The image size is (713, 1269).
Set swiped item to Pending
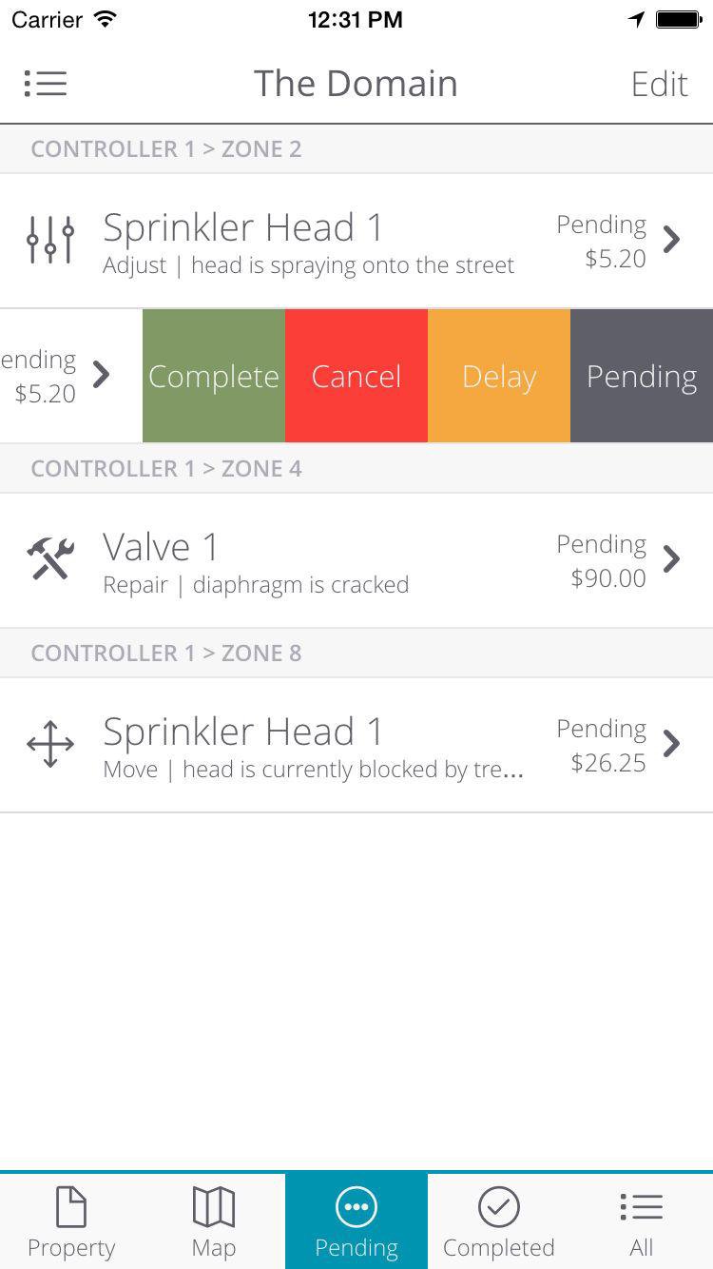[x=642, y=376]
